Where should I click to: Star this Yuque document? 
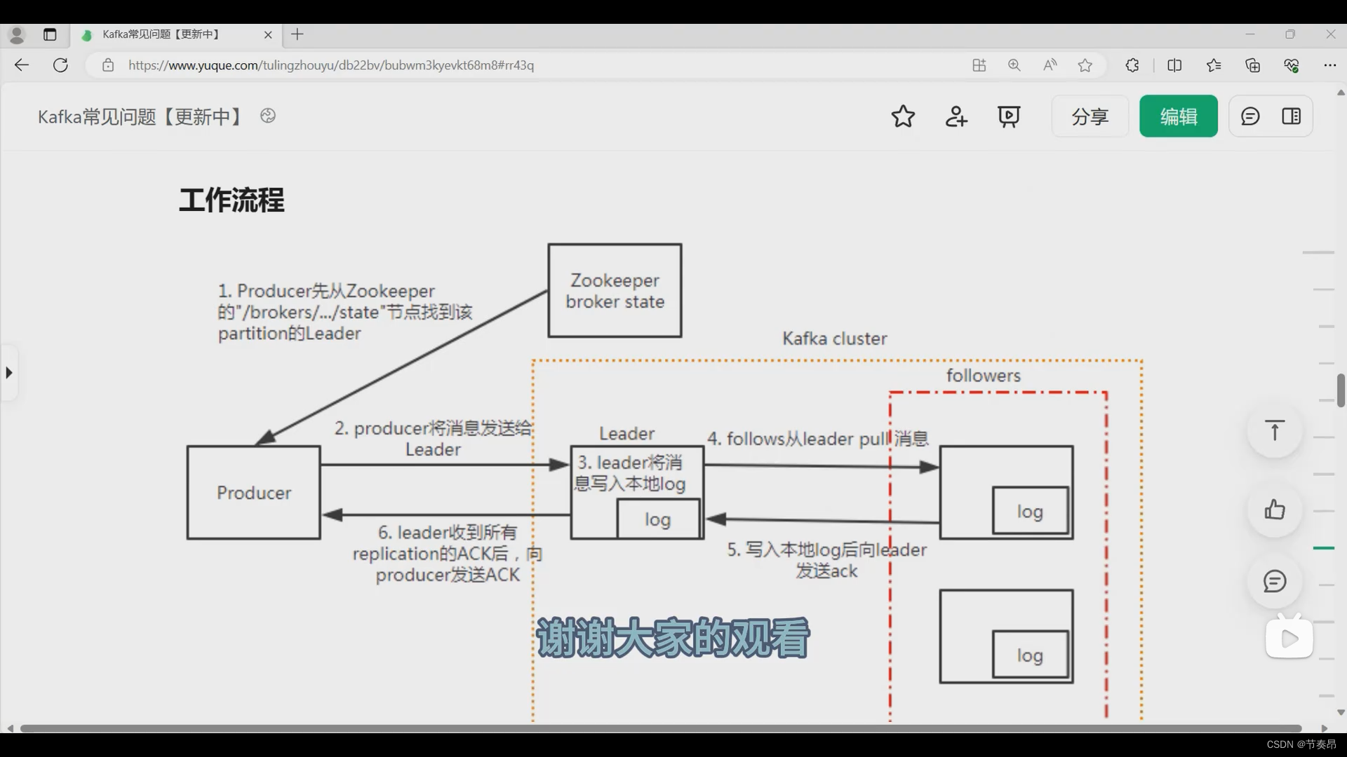click(x=903, y=116)
